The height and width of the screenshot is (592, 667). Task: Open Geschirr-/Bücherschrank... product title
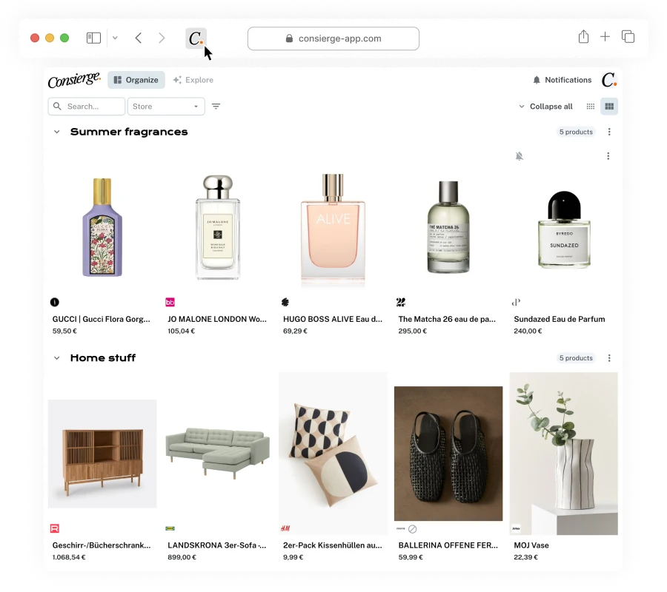click(102, 545)
